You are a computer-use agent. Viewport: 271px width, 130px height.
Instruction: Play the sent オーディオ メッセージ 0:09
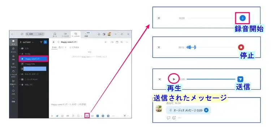[206, 110]
